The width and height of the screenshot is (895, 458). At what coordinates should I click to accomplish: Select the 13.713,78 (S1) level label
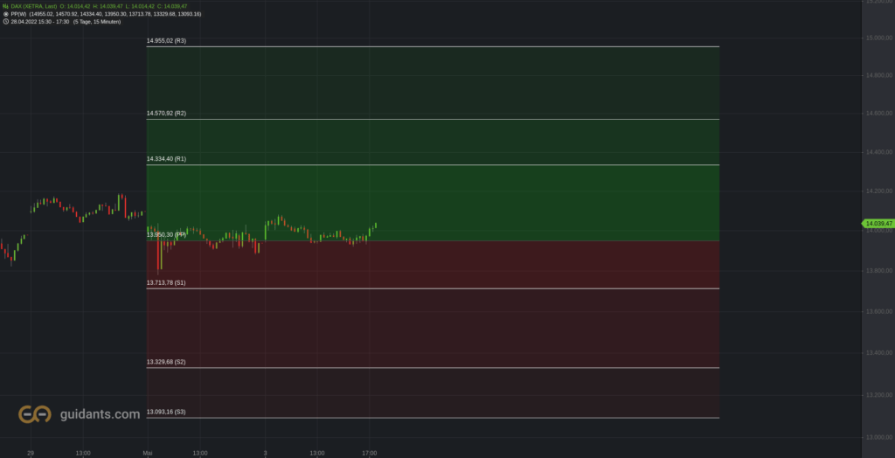166,282
